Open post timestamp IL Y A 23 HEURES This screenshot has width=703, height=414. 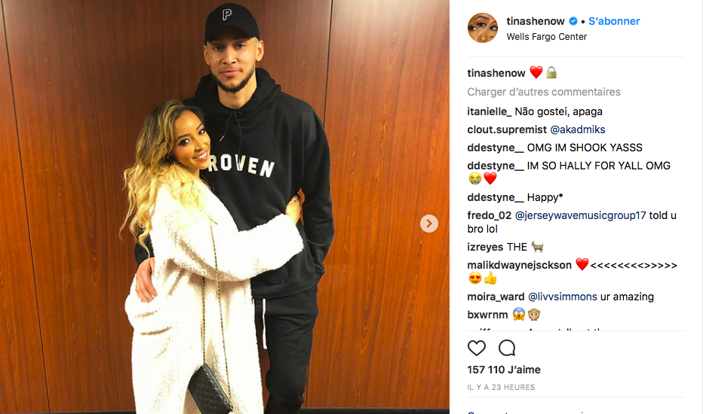(x=502, y=387)
